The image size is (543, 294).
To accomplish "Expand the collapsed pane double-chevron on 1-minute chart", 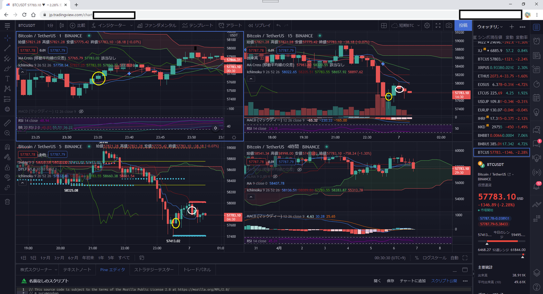I will point(215,128).
